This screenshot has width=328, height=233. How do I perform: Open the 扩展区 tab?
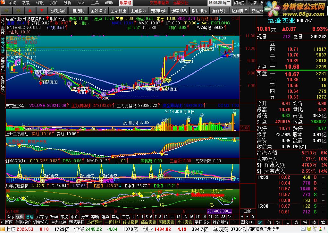point(7,222)
